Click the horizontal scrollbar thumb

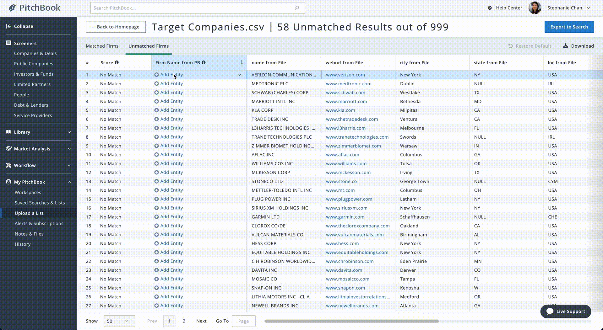pyautogui.click(x=351, y=321)
